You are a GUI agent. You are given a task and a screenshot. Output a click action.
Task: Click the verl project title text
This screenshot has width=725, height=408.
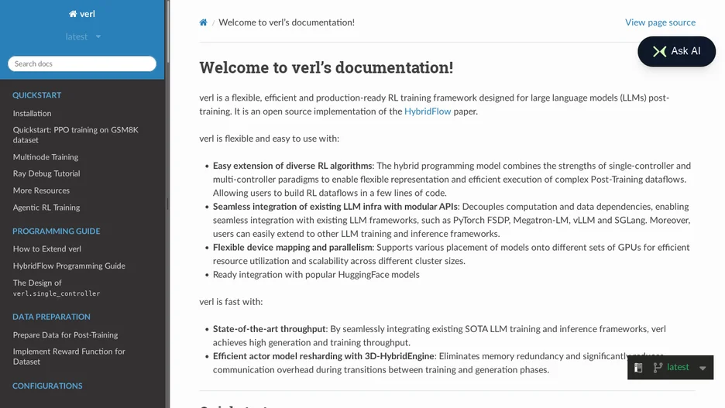(87, 14)
